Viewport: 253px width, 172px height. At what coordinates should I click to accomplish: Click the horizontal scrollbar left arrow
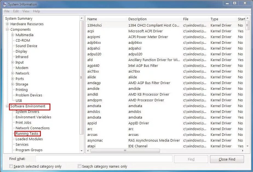[x=88, y=151]
